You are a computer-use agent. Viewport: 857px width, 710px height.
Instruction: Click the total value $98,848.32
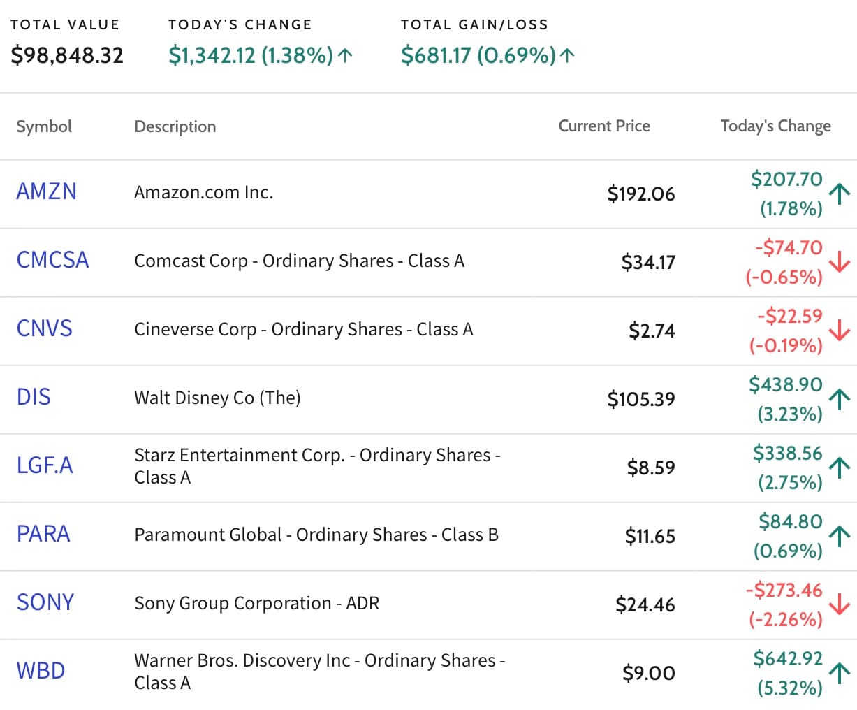(x=67, y=55)
